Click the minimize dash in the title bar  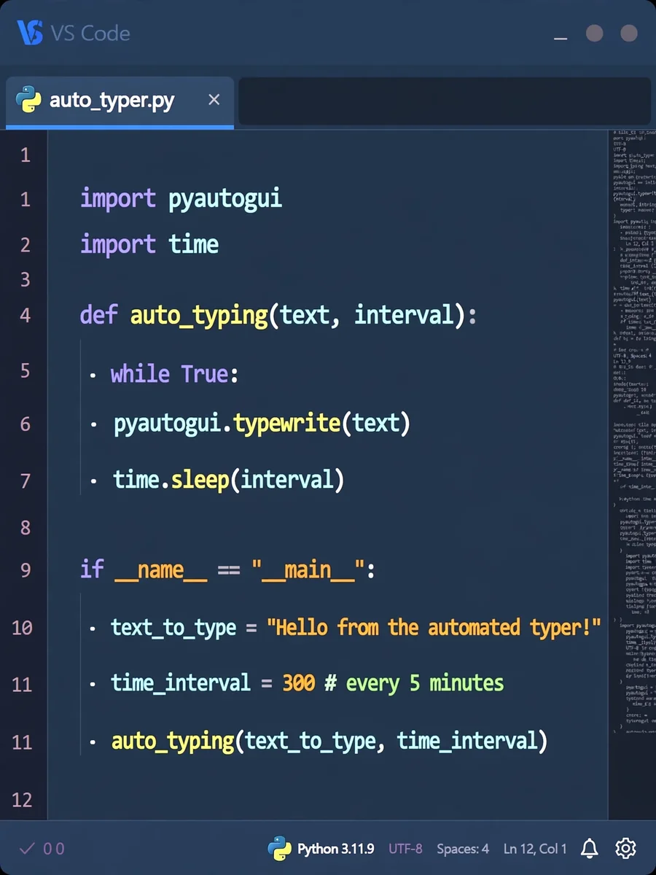coord(561,37)
